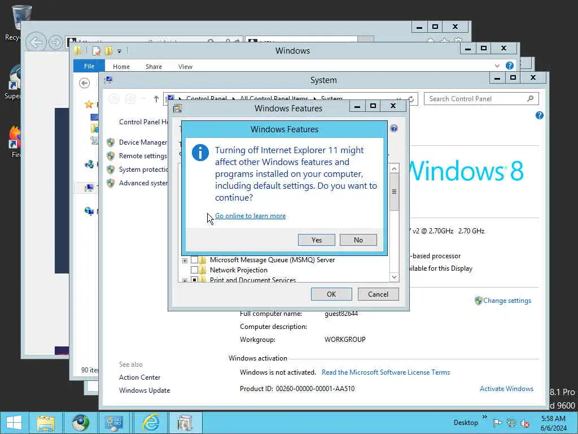Open the globe browser taskbar icon

click(80, 423)
